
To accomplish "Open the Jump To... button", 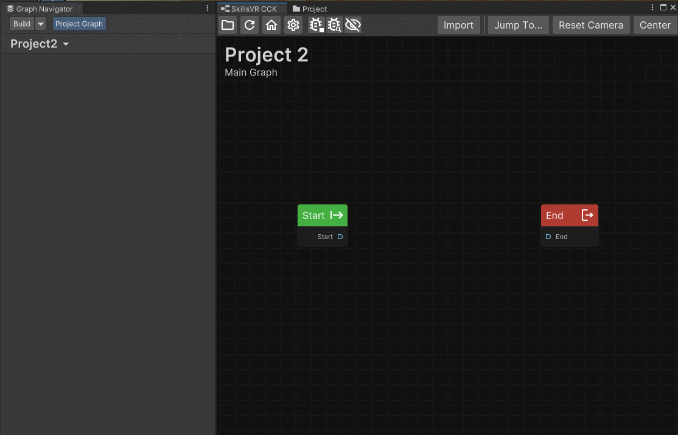I will click(x=518, y=25).
